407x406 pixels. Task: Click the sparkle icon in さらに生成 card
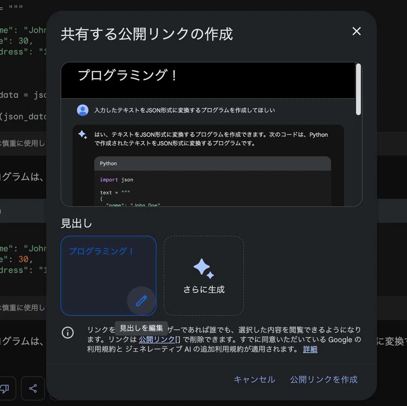pos(203,269)
